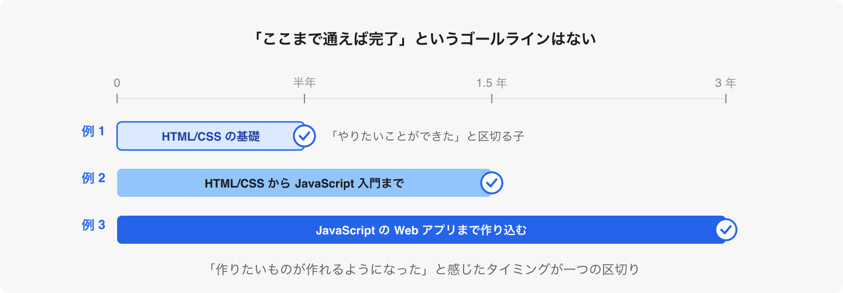Select the HTML/CSS の基礎 bar
The width and height of the screenshot is (843, 293).
211,136
